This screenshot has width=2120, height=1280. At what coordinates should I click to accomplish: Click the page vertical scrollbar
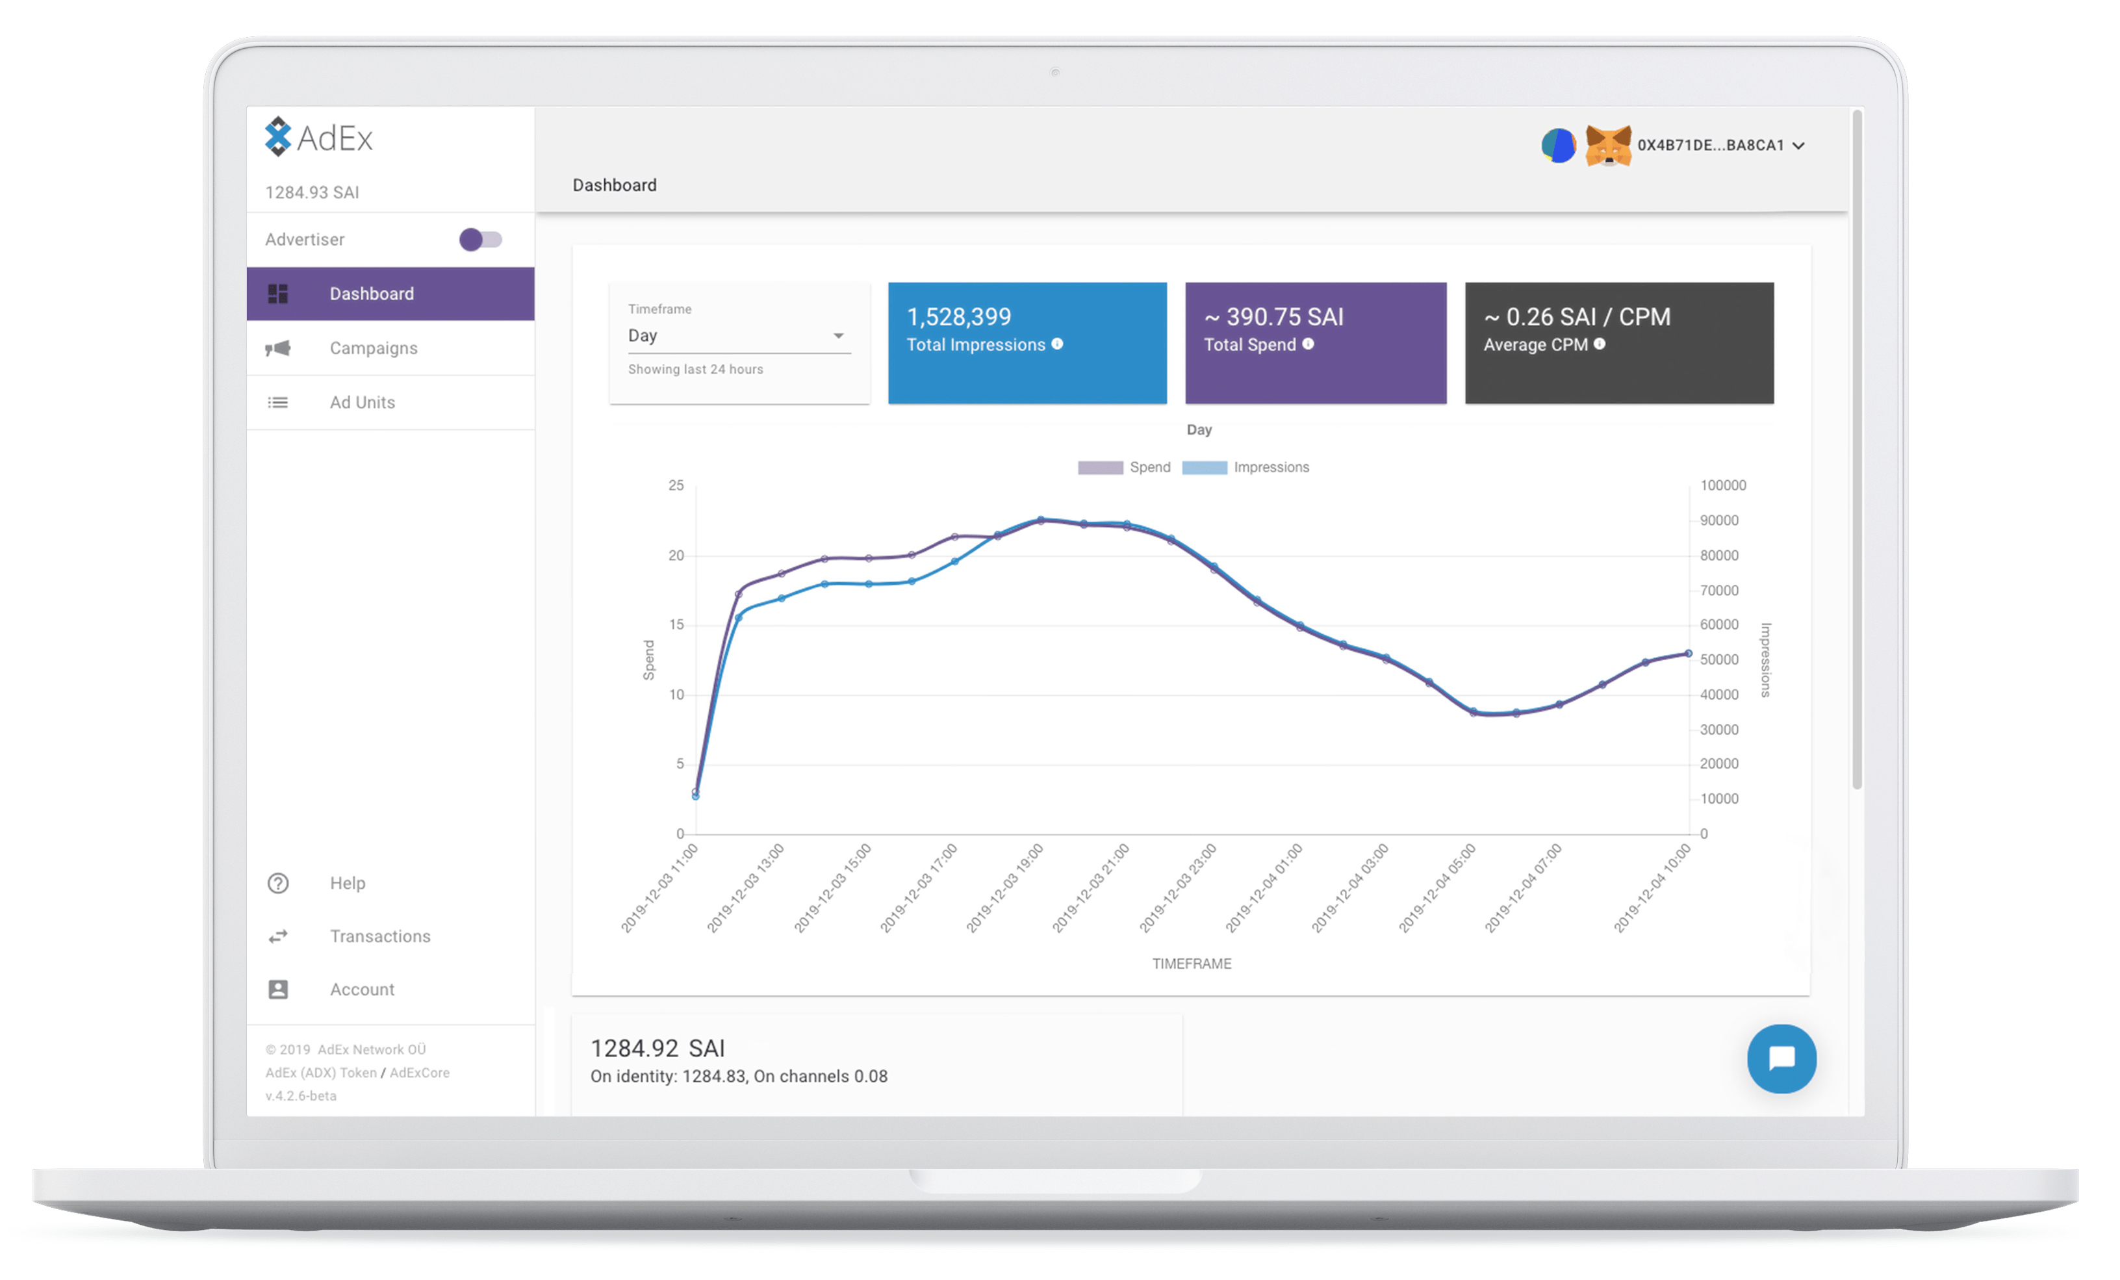pyautogui.click(x=1858, y=449)
